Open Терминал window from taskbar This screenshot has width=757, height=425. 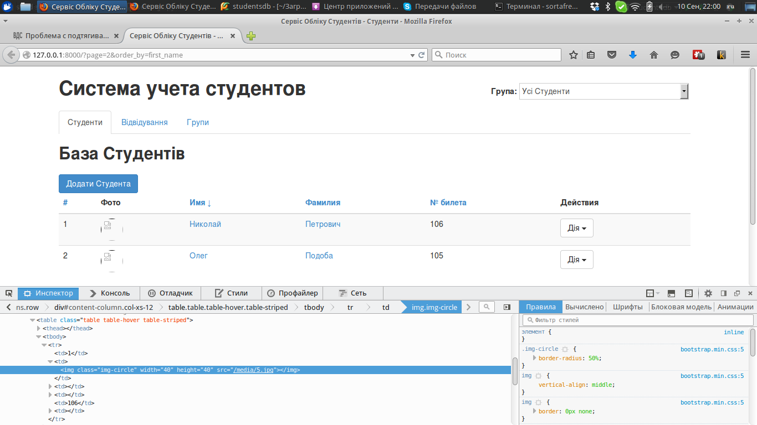536,7
